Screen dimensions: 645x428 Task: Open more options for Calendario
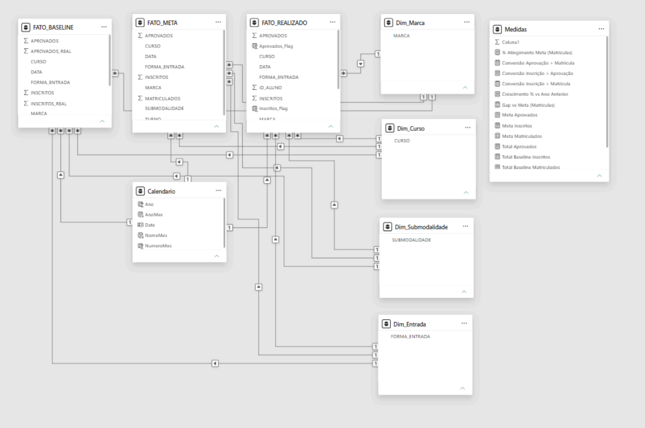coord(218,191)
